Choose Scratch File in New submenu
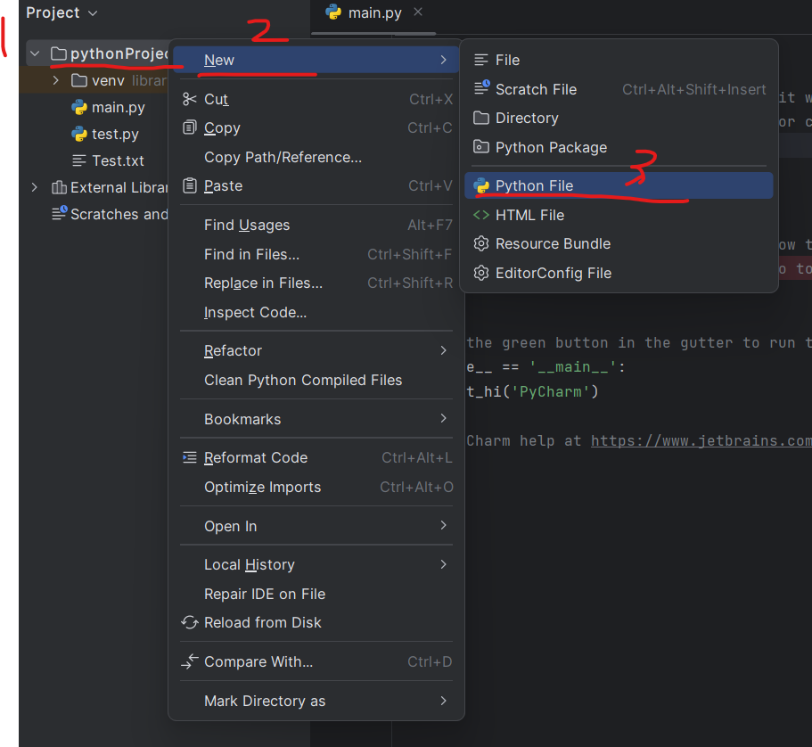The image size is (812, 747). click(x=619, y=89)
